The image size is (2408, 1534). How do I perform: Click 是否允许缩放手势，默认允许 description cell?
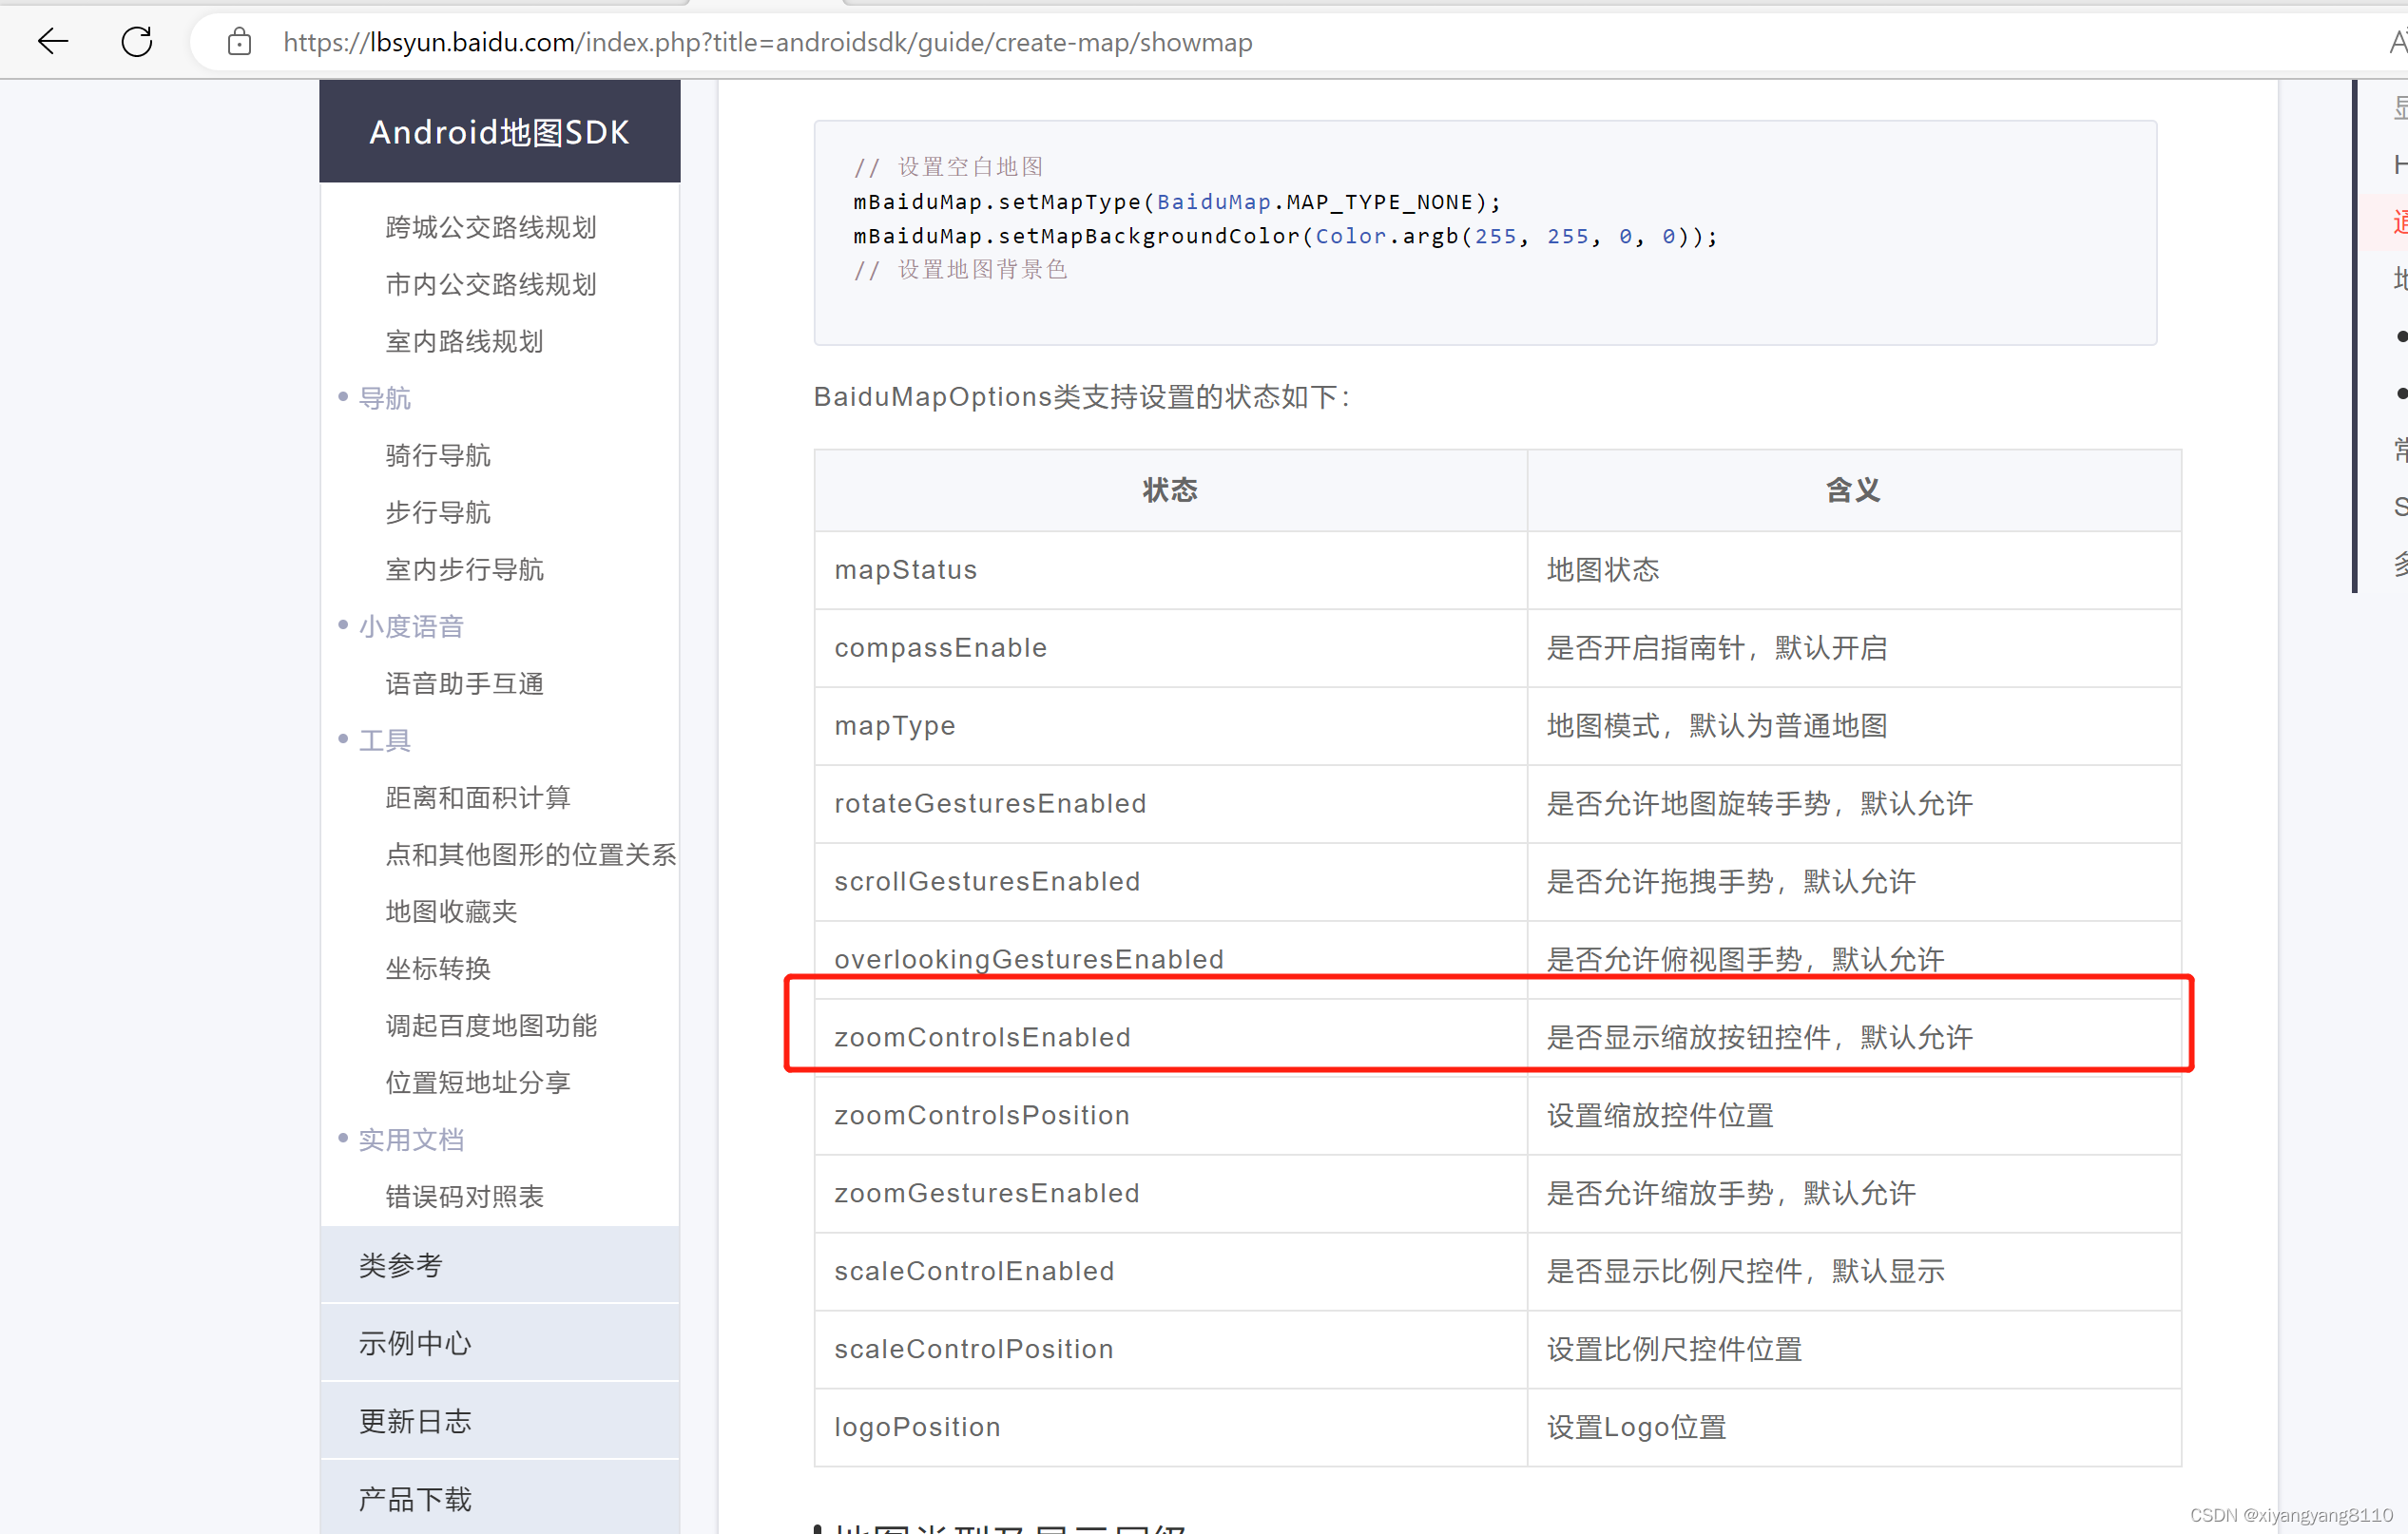coord(1854,1193)
